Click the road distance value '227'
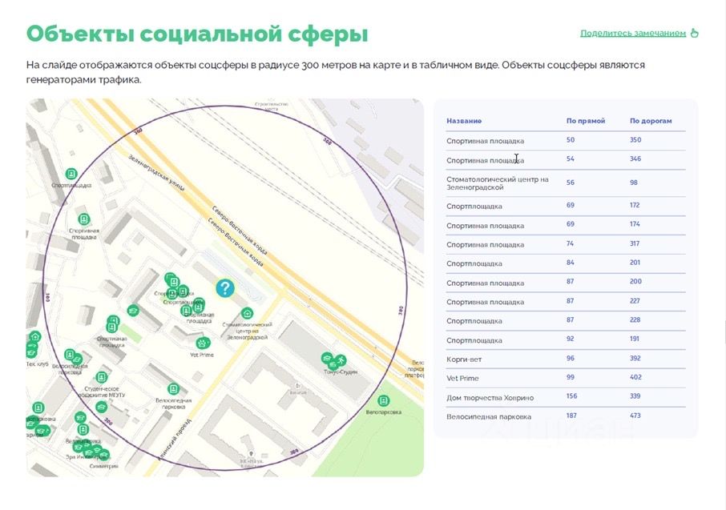Screen dimensions: 726x510 635,301
